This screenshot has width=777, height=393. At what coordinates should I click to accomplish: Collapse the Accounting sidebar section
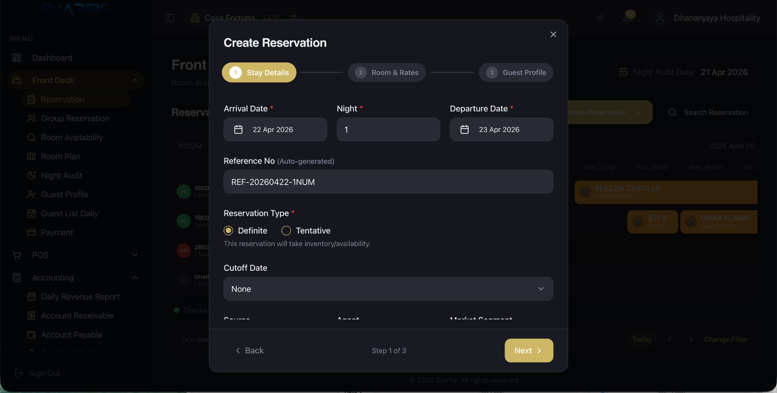coord(135,278)
